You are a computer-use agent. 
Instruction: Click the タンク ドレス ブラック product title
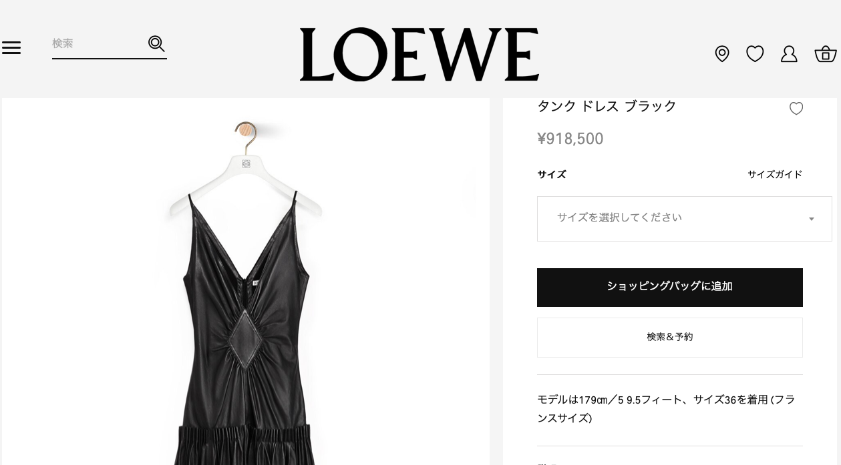(x=607, y=106)
